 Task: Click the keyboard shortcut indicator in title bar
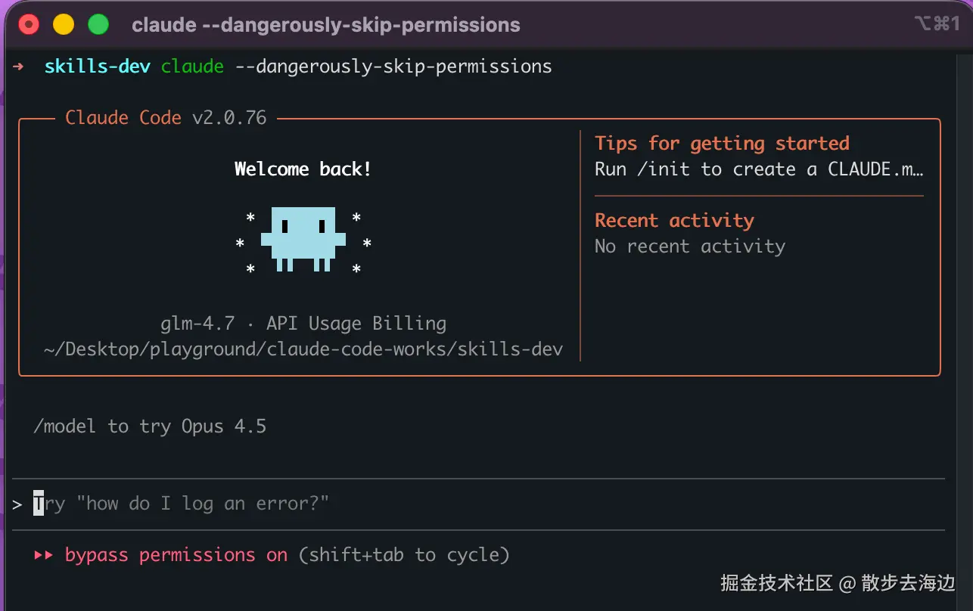936,24
